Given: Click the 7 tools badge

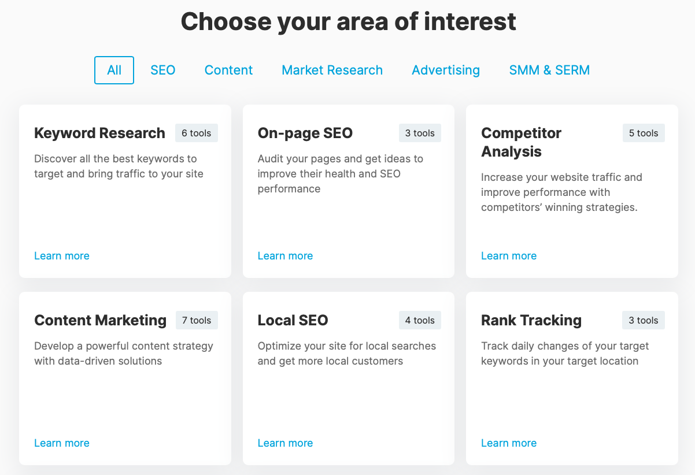Looking at the screenshot, I should point(197,320).
